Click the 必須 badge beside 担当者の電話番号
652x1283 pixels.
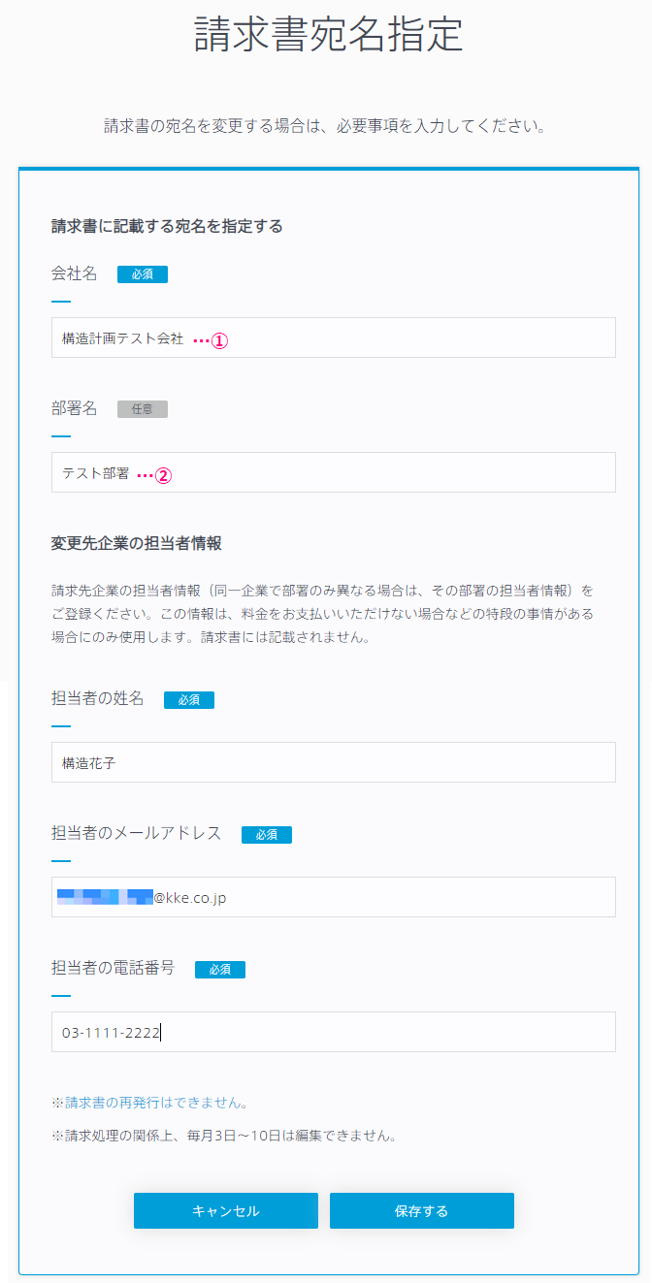[x=220, y=969]
